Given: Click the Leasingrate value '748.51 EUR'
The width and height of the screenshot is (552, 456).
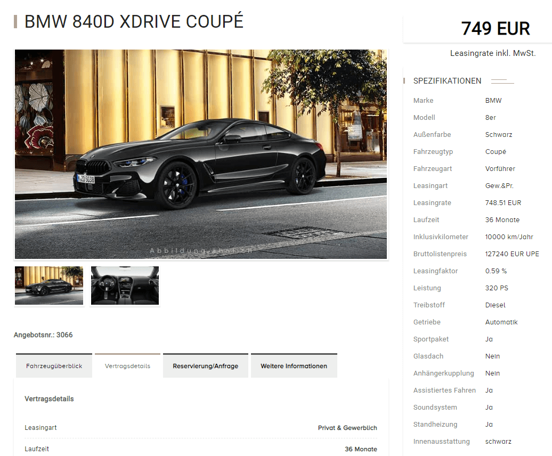Looking at the screenshot, I should pyautogui.click(x=503, y=203).
